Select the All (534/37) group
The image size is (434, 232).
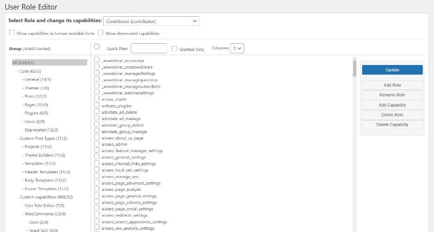[x=23, y=63]
